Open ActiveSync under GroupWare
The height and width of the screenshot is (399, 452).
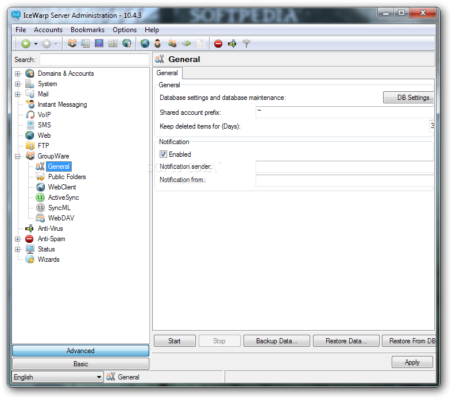pyautogui.click(x=63, y=197)
